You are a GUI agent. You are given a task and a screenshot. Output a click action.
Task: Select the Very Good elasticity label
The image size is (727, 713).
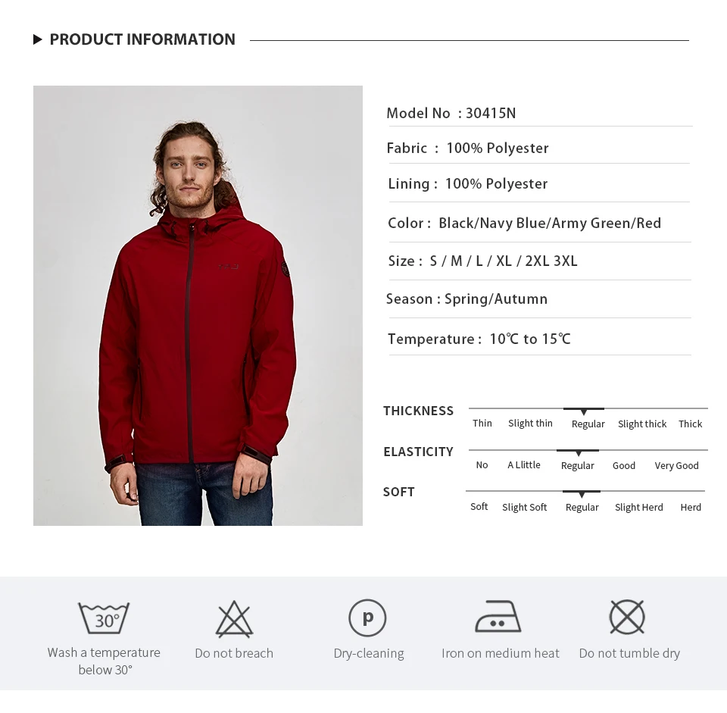coord(676,466)
